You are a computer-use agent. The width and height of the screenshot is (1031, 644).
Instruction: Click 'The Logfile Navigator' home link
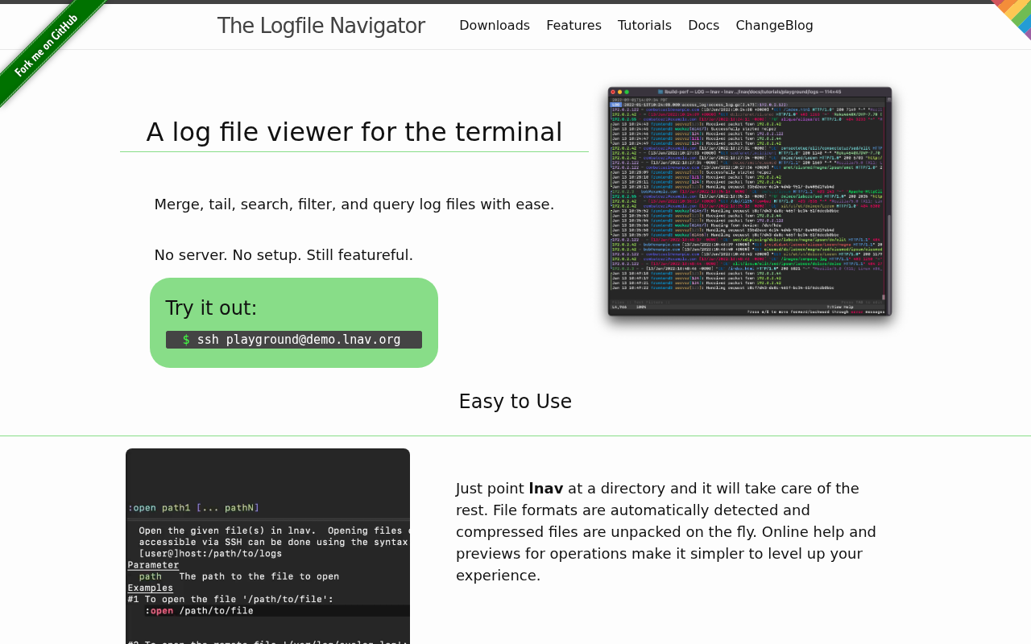click(321, 24)
